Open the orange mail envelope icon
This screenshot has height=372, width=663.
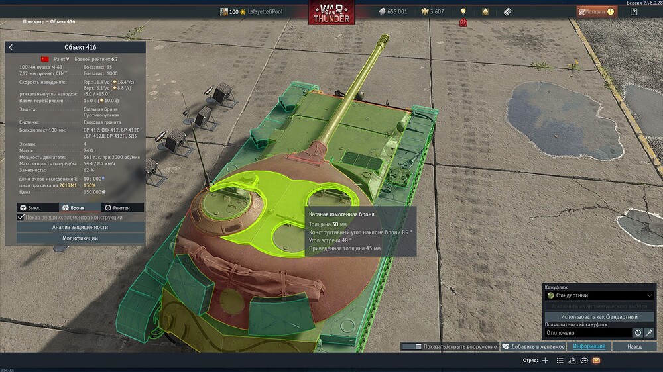(596, 361)
